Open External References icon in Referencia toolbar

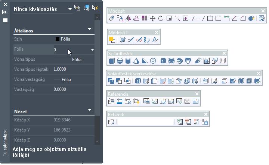pyautogui.click(x=111, y=101)
